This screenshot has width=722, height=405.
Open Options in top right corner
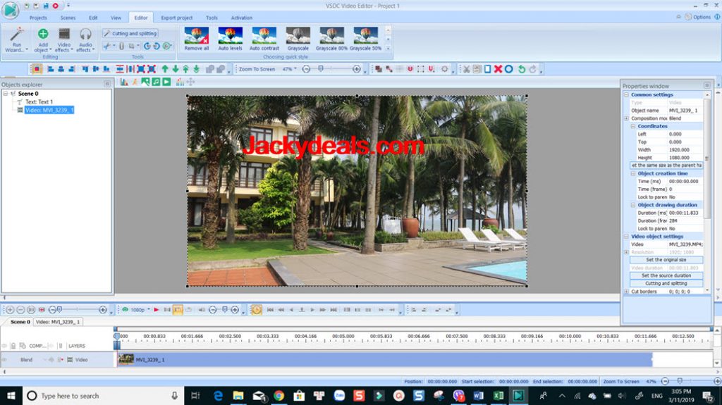tap(697, 17)
